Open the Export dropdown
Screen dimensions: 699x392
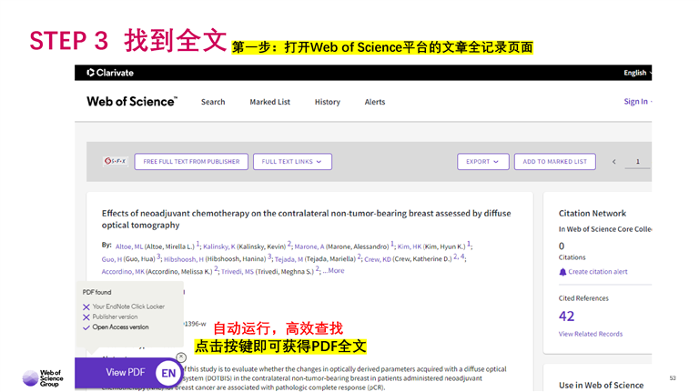(482, 162)
